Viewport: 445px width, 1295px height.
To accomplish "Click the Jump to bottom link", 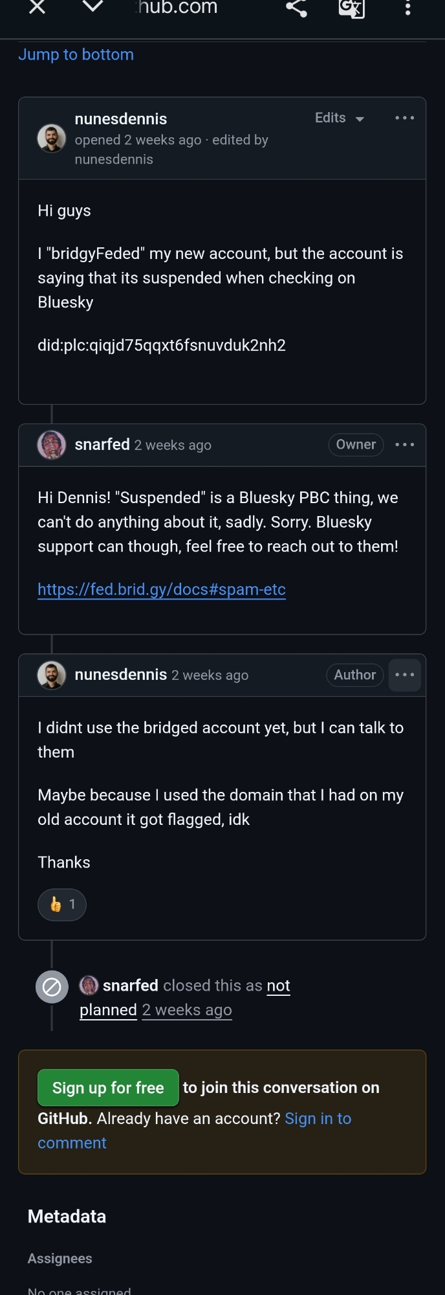I will 76,54.
